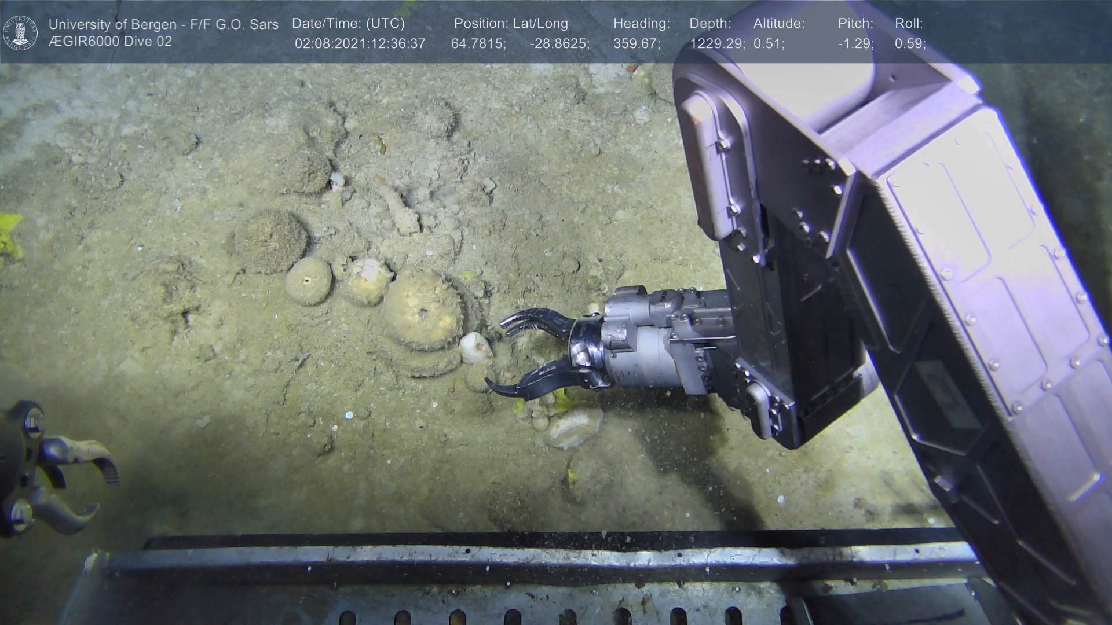
Task: Click the Depth label
Action: [710, 24]
